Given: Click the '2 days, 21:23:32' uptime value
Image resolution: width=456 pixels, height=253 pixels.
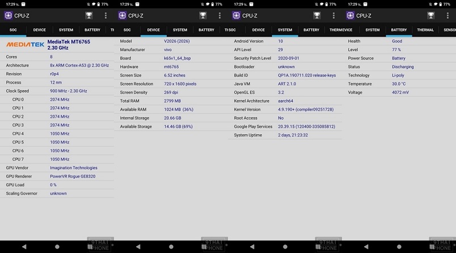Looking at the screenshot, I should point(293,135).
